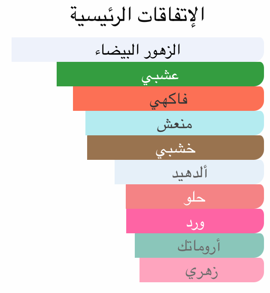Select the منعش accord bar

pyautogui.click(x=174, y=123)
